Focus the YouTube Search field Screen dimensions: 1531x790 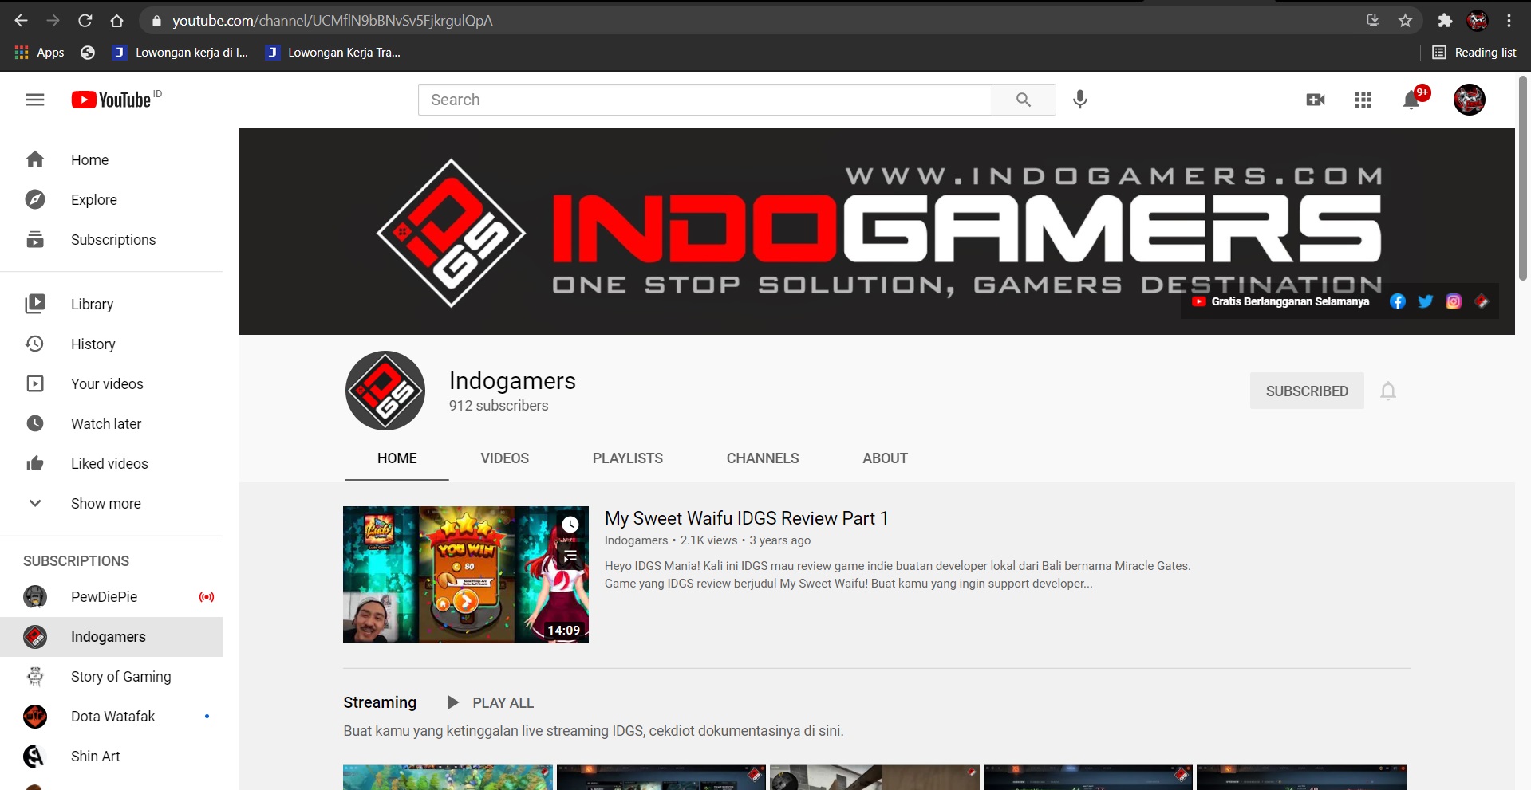pos(705,100)
